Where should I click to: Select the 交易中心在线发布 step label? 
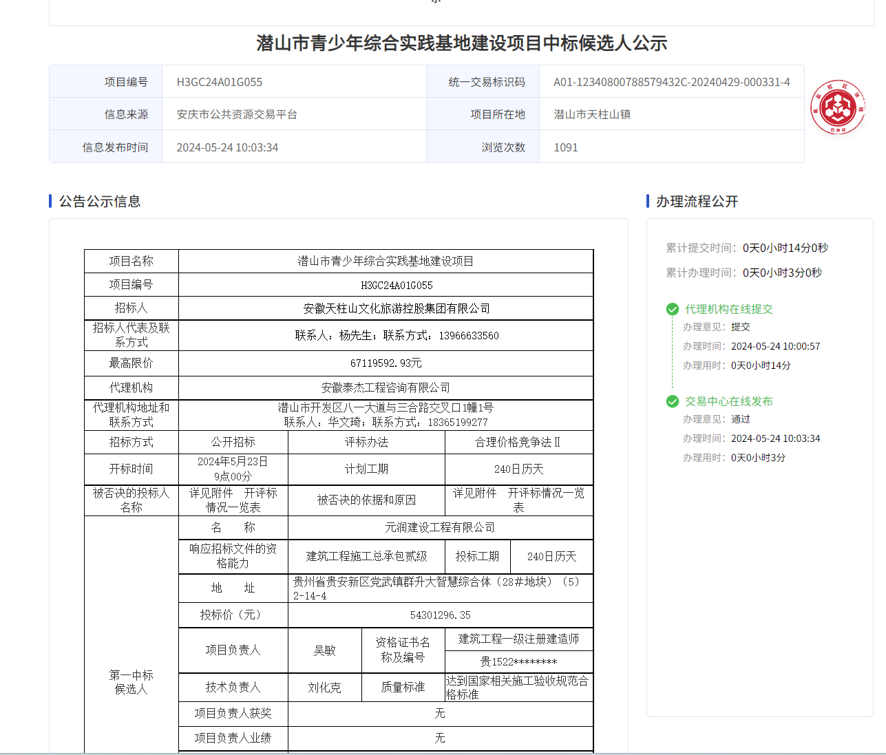pos(728,401)
